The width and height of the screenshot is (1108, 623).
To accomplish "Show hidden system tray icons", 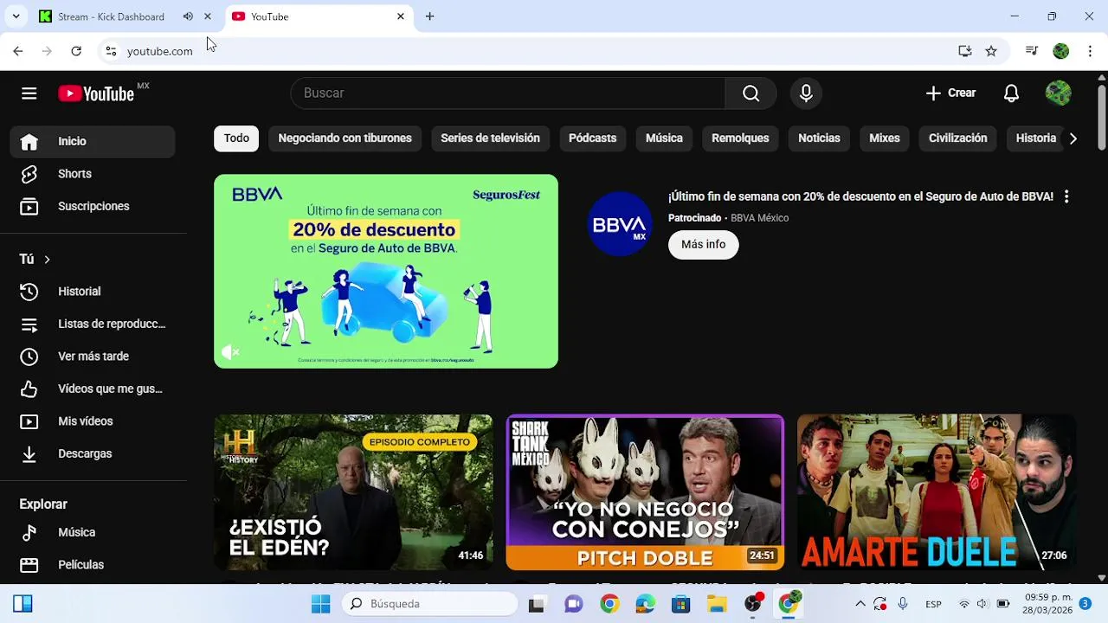I will point(860,604).
